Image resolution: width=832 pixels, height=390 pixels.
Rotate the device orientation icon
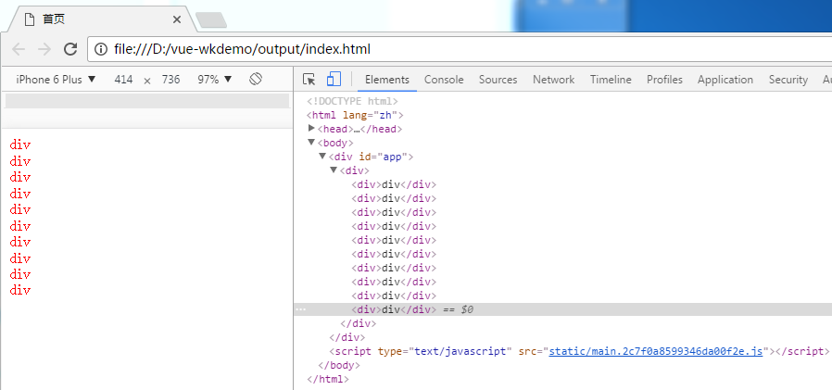tap(256, 79)
